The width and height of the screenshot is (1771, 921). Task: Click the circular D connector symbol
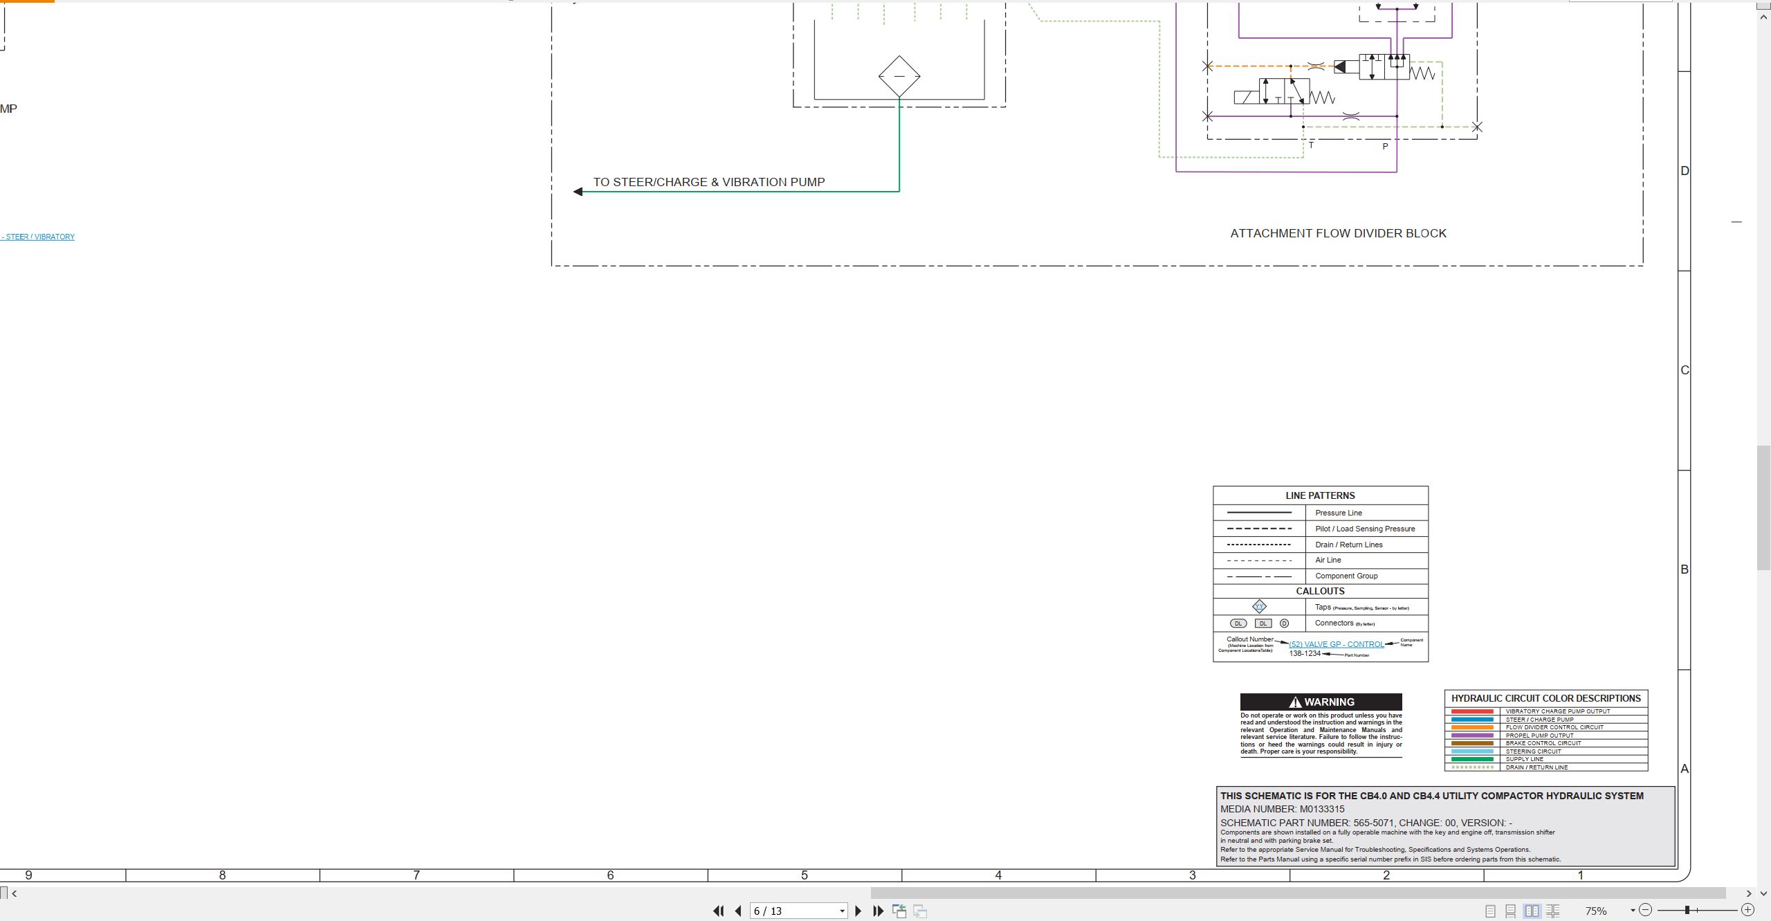pos(1284,623)
